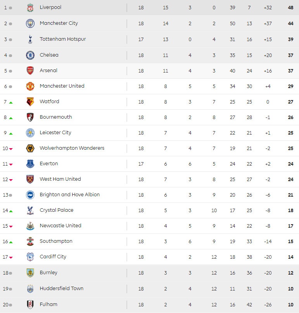Open the Leicester City team link
299x313 pixels.
click(x=55, y=133)
